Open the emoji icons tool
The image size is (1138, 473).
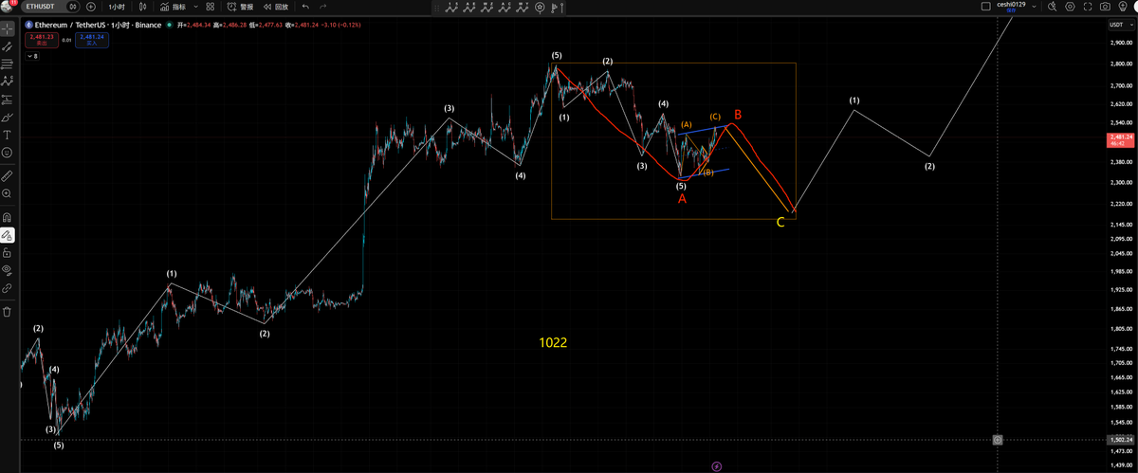tap(7, 153)
